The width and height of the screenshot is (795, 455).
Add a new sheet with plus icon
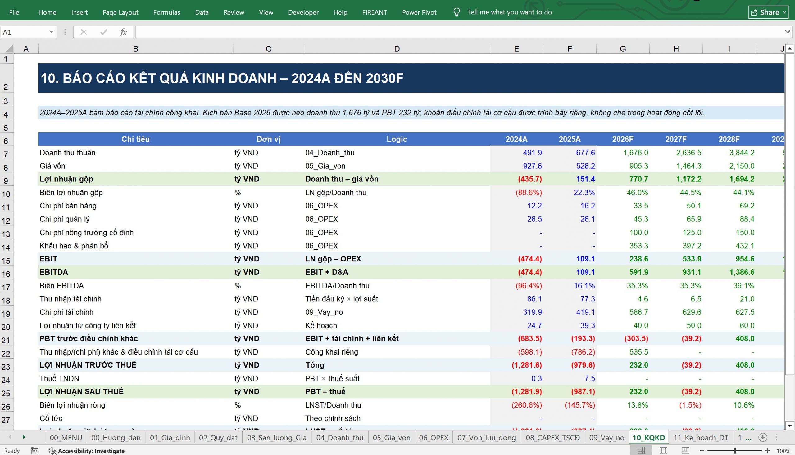[763, 438]
